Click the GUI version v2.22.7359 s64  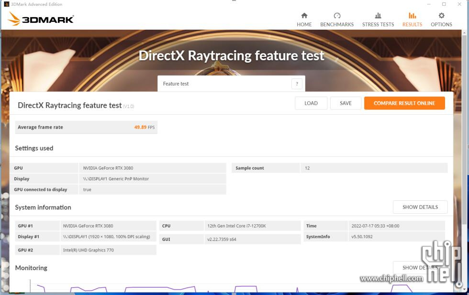point(222,240)
